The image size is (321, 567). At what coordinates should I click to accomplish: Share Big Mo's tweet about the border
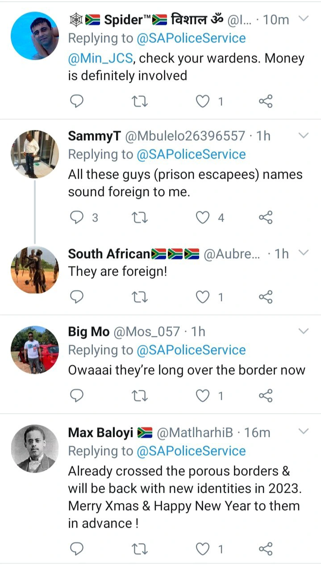point(266,395)
